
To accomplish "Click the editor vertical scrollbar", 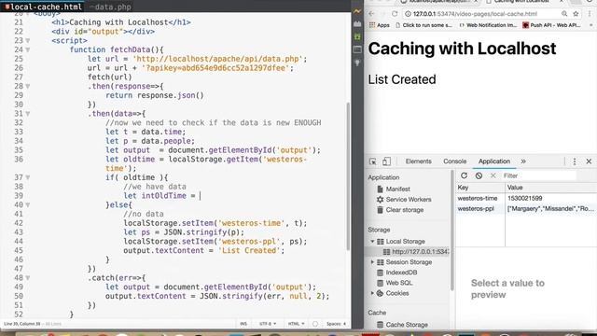I will (348, 176).
